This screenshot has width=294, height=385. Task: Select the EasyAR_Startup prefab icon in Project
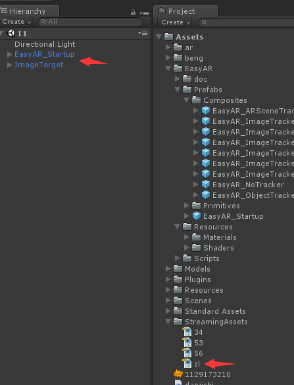click(197, 216)
